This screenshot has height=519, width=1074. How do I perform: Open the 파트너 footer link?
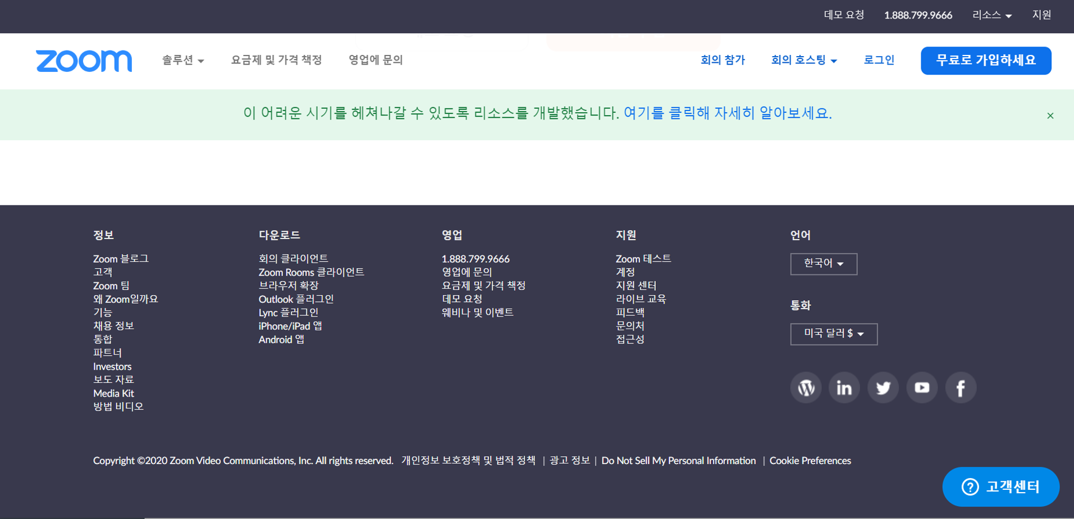[107, 353]
